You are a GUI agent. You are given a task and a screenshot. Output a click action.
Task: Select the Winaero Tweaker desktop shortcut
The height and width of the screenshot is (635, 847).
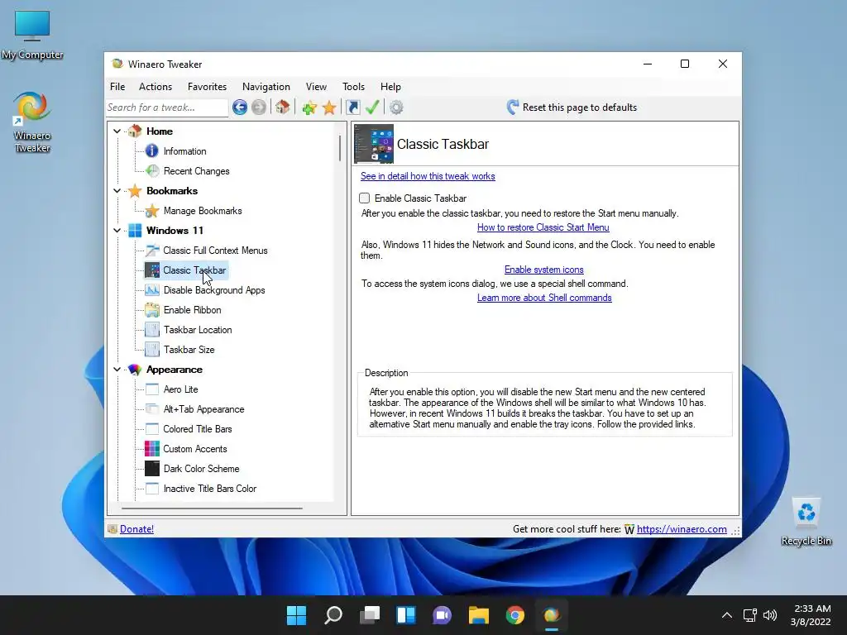32,122
